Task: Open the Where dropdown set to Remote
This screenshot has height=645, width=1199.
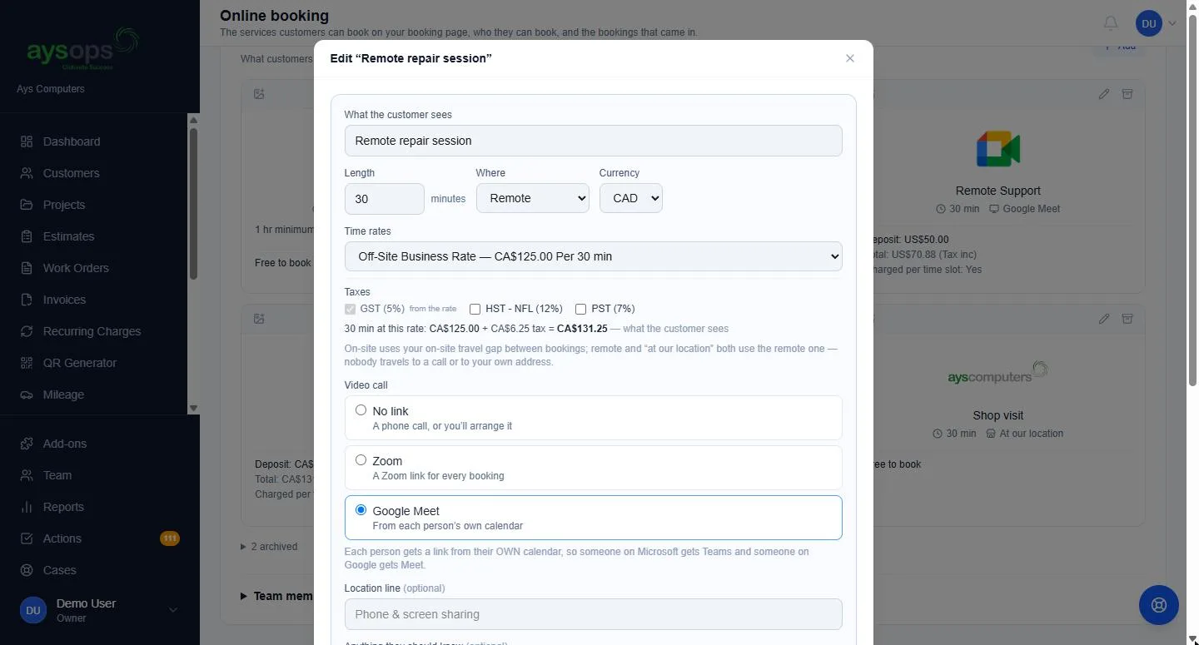Action: pyautogui.click(x=533, y=198)
